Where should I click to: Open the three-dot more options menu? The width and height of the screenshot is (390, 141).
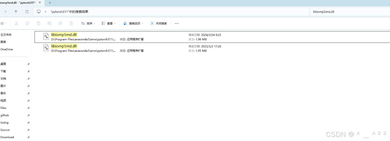(177, 23)
